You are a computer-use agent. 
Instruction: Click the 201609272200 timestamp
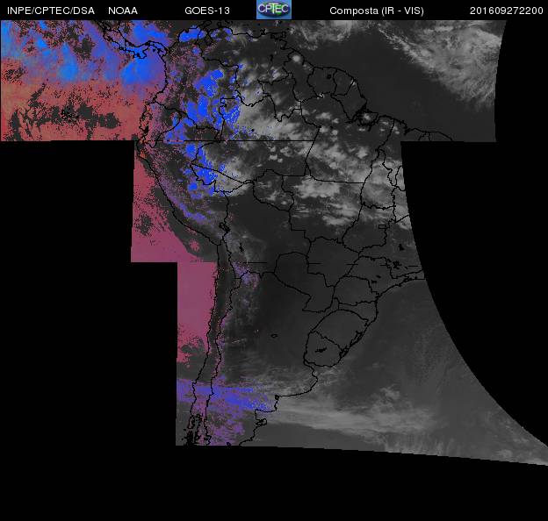(507, 11)
